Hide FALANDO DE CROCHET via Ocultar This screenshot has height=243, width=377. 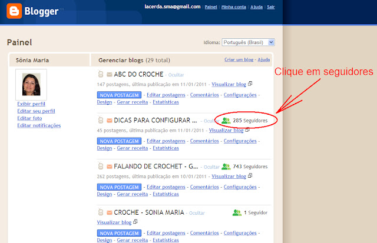point(211,167)
